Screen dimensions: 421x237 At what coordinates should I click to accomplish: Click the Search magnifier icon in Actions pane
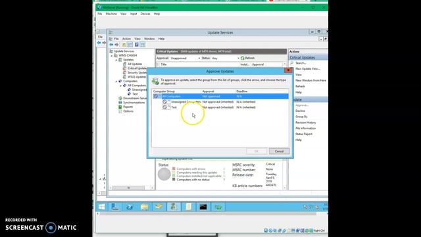pos(292,63)
